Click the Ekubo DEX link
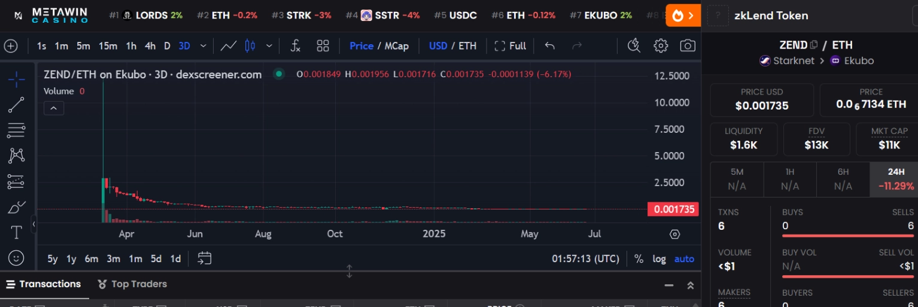Screen dimensions: 918x307 coord(852,60)
